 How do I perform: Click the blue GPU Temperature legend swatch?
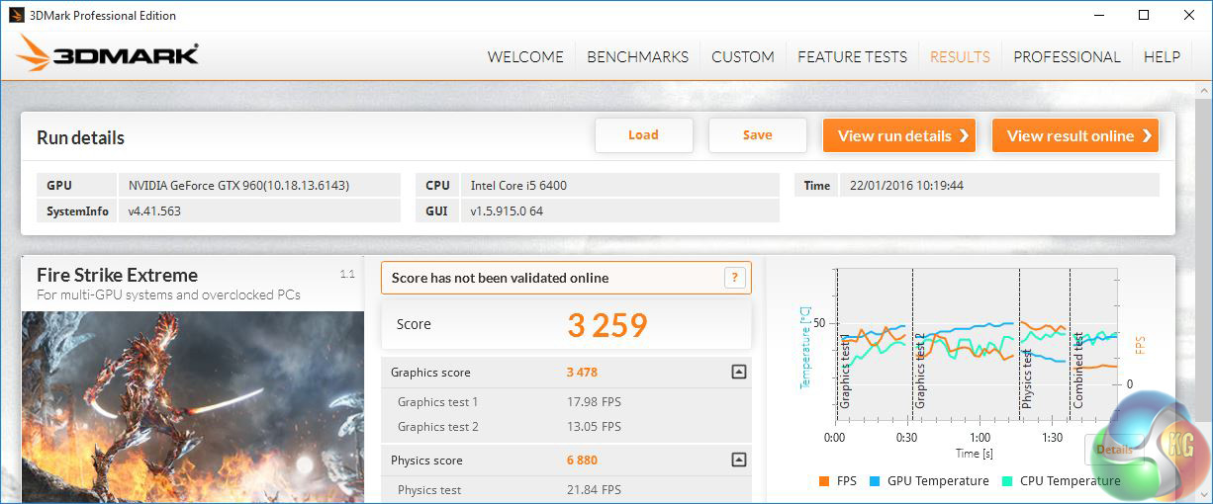pos(874,481)
